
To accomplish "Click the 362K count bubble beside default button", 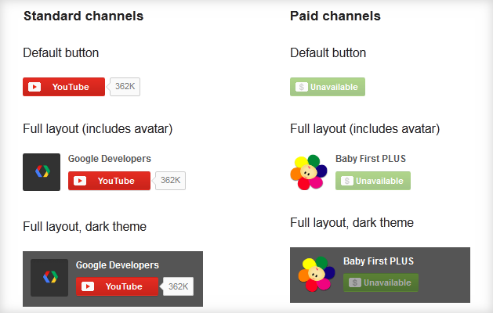I will 125,87.
